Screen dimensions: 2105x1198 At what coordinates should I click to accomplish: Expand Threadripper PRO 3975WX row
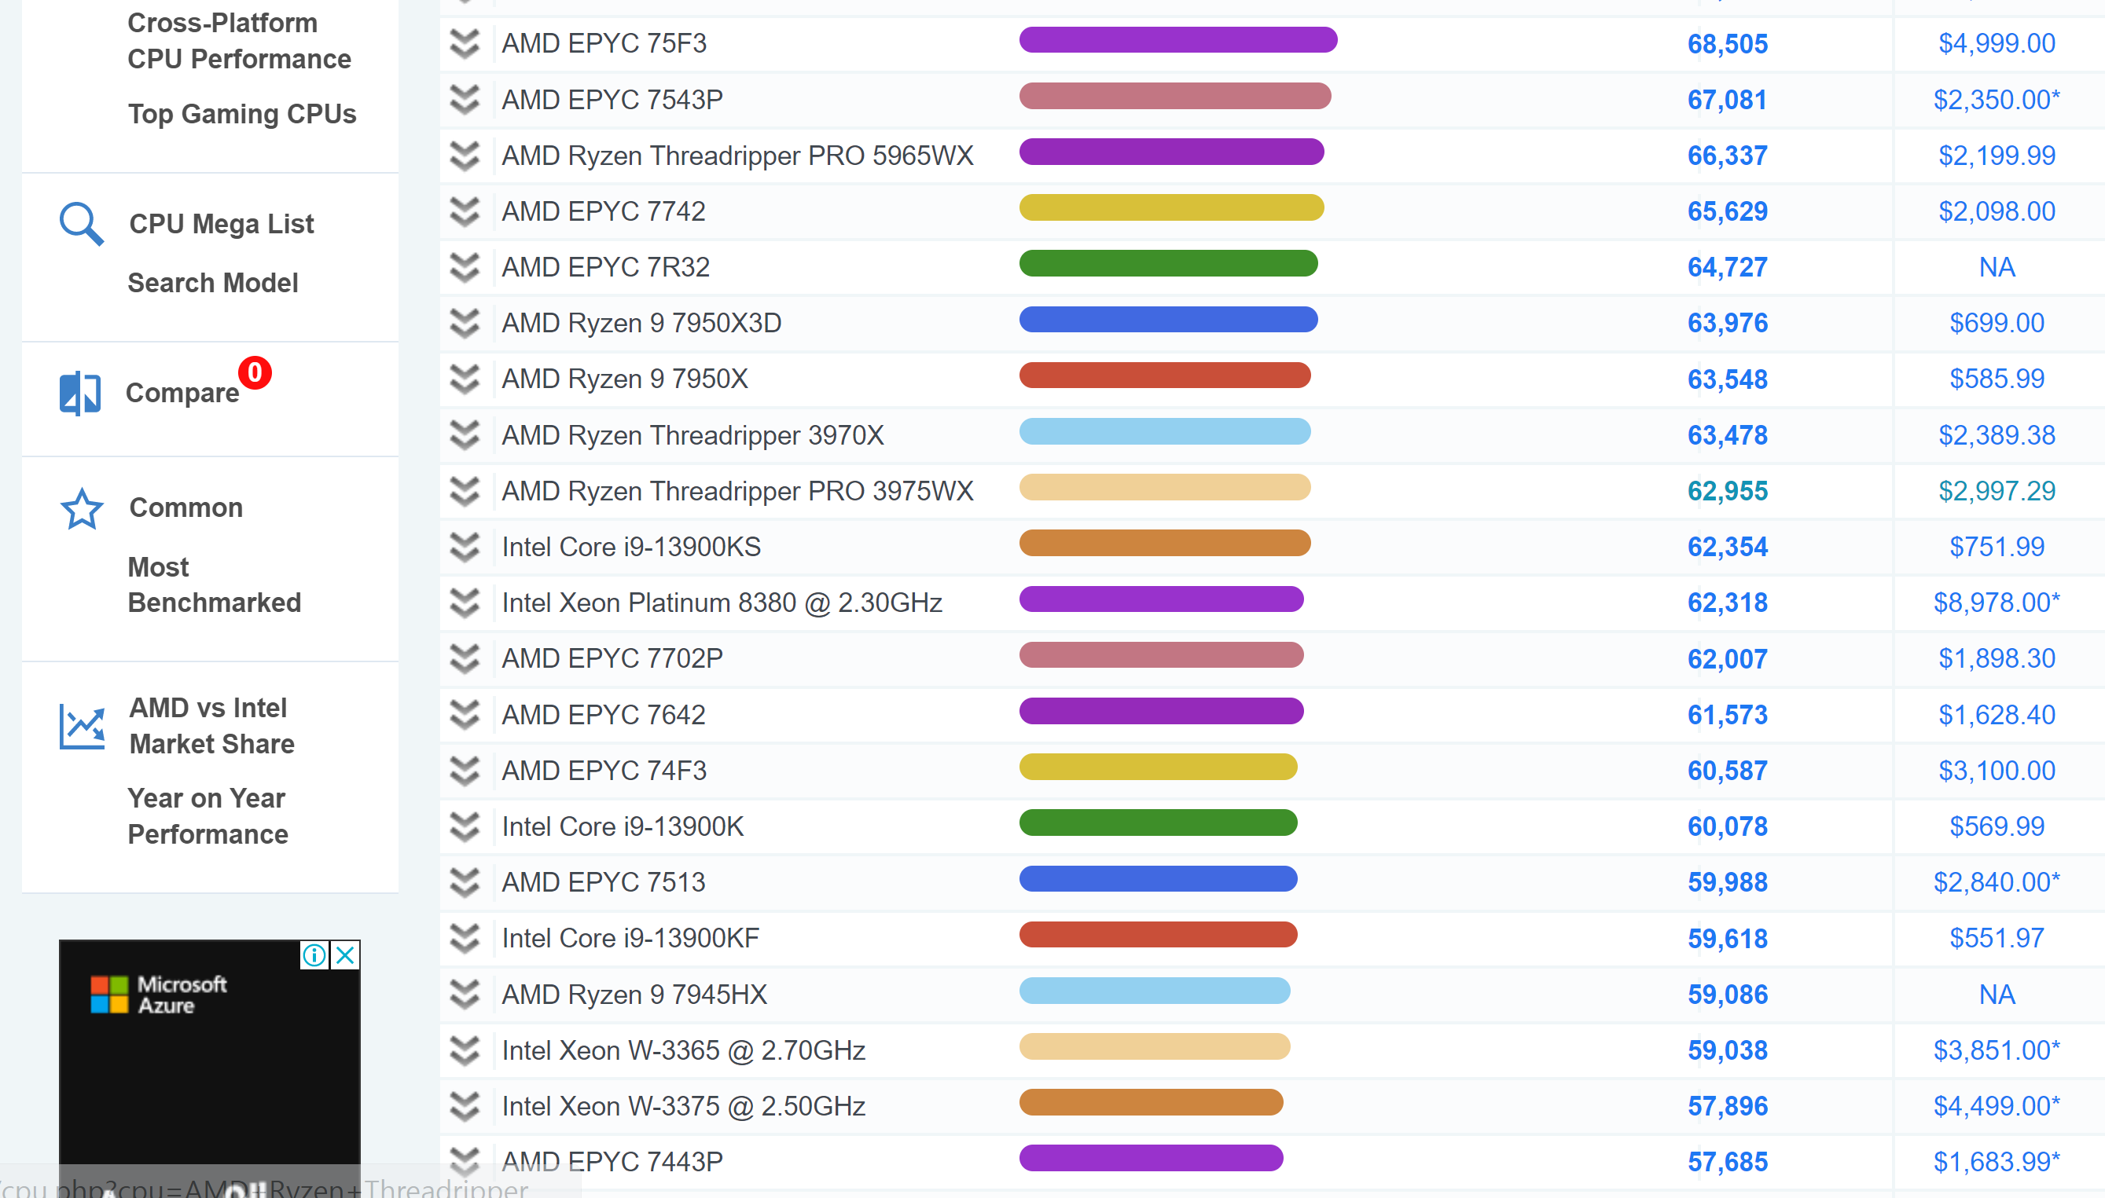(465, 491)
